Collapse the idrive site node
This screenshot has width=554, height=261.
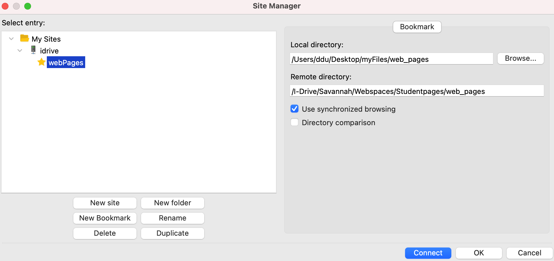[20, 50]
